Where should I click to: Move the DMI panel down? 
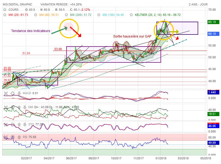pos(25,107)
